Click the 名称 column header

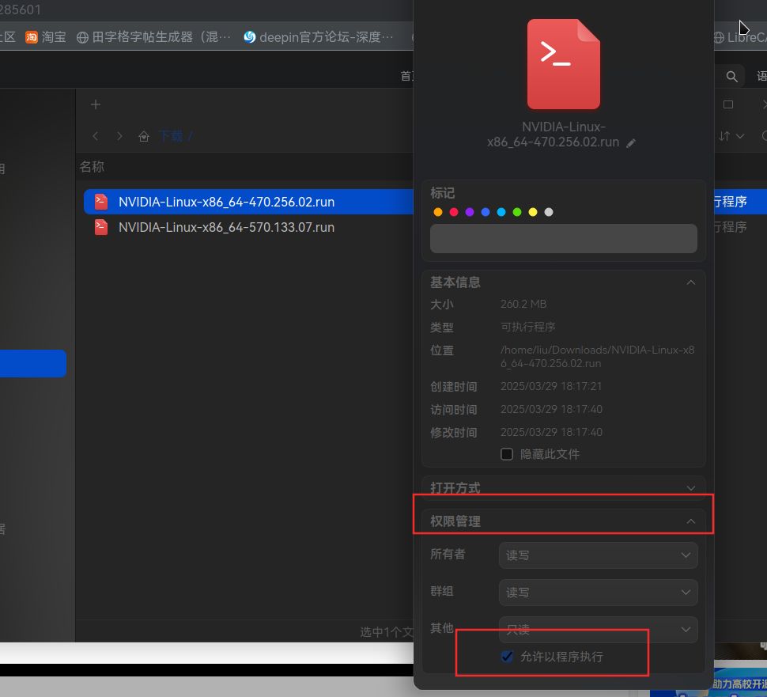click(92, 167)
